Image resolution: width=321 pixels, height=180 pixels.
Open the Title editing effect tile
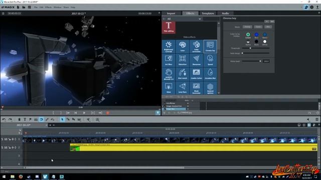[169, 27]
